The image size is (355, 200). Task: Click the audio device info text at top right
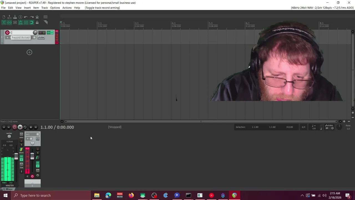point(322,8)
